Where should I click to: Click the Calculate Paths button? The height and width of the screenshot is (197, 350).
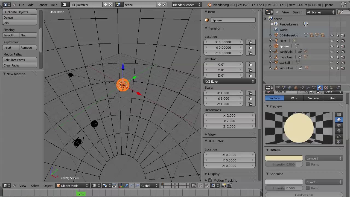pos(19,60)
